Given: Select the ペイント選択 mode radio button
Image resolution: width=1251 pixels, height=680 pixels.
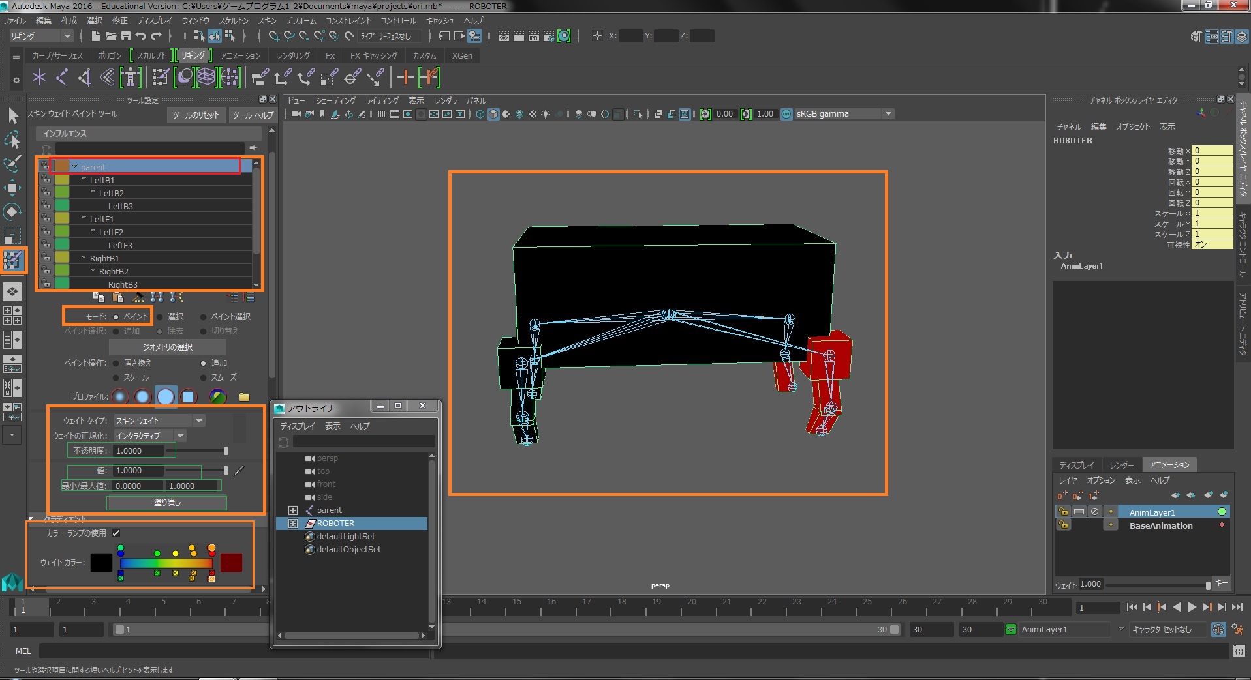Looking at the screenshot, I should coord(203,317).
